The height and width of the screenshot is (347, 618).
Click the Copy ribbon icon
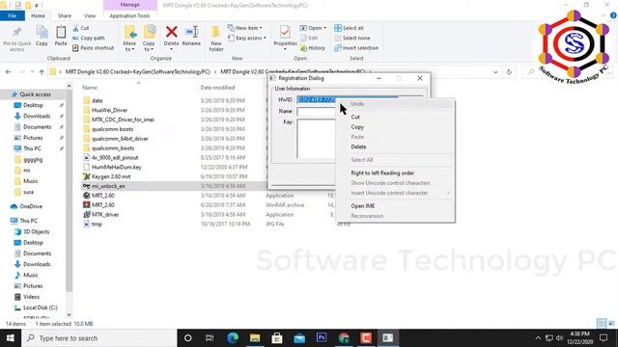[42, 32]
